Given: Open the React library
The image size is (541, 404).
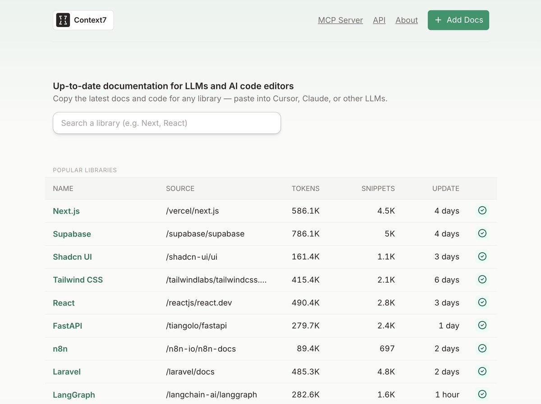Looking at the screenshot, I should pos(64,303).
